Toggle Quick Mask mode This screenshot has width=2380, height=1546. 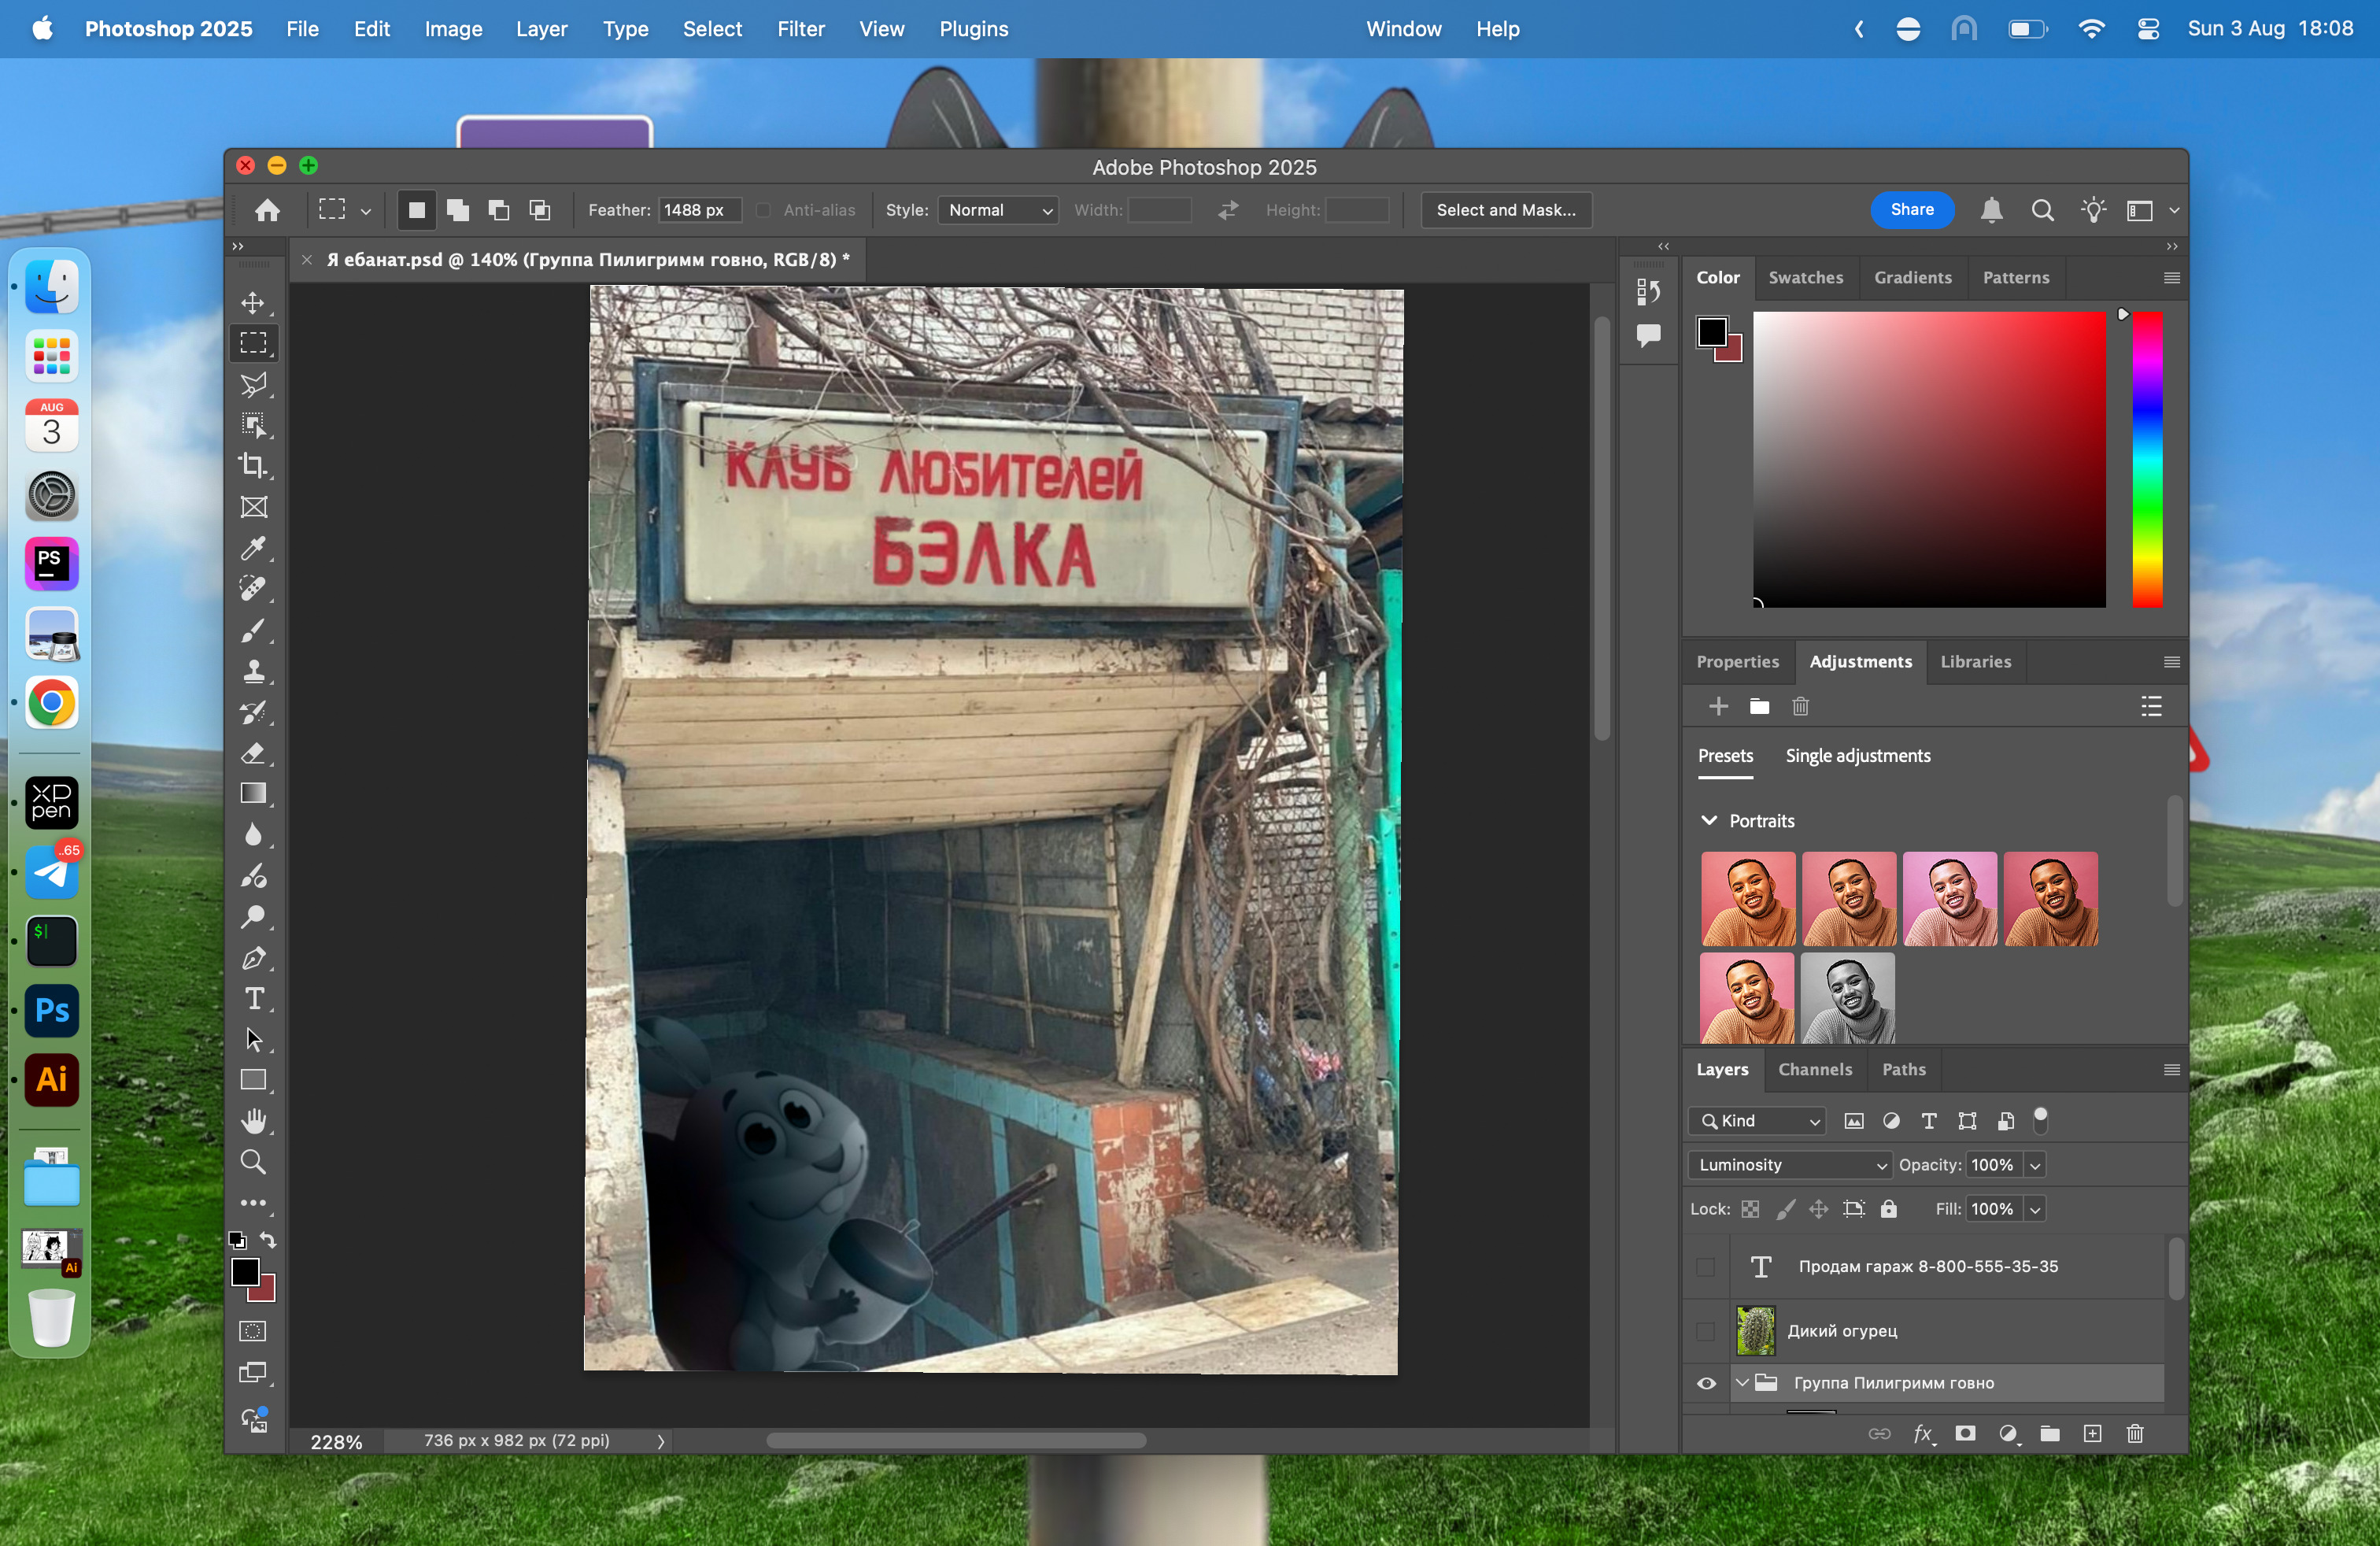pos(253,1331)
